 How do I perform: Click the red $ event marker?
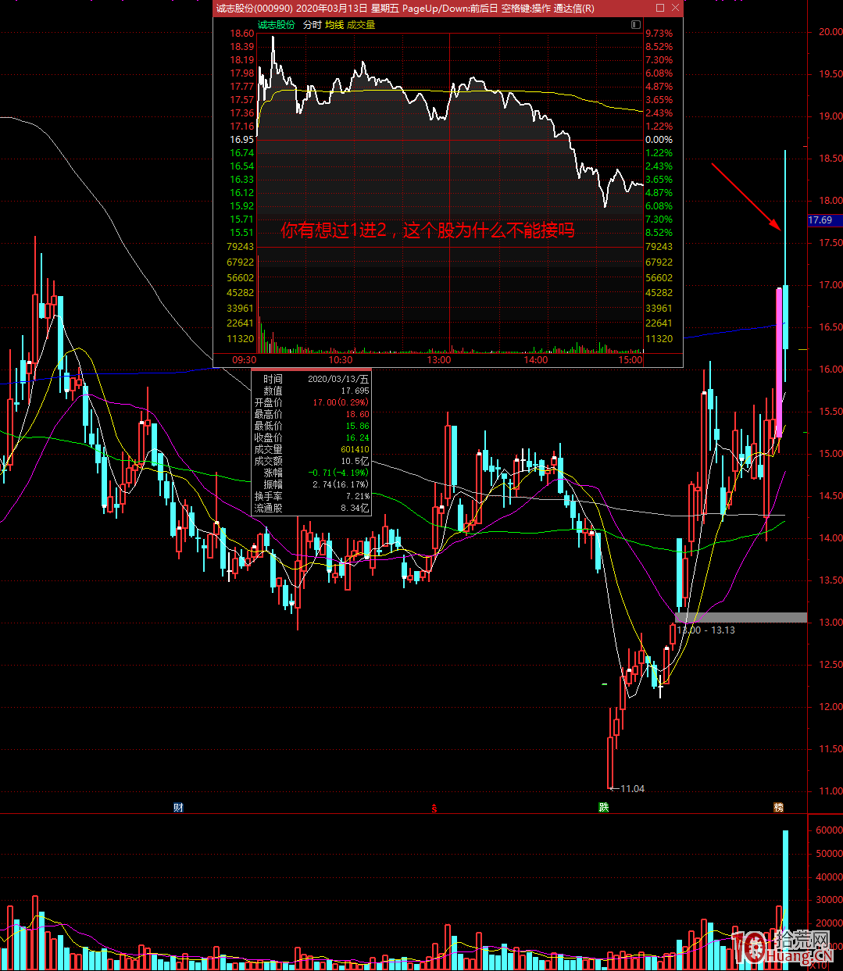434,808
